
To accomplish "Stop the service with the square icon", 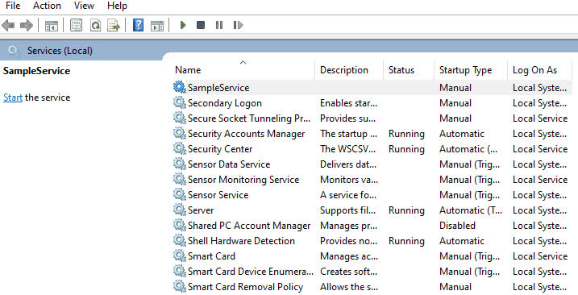I will click(x=201, y=25).
